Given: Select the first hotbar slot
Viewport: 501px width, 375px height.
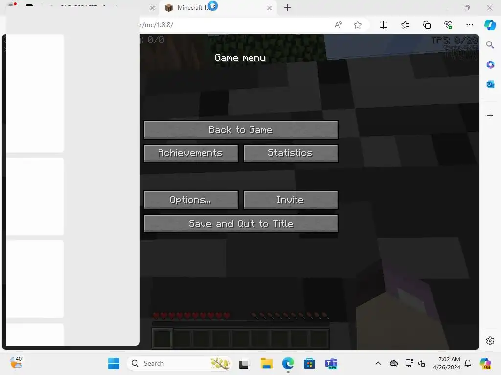Looking at the screenshot, I should click(162, 338).
